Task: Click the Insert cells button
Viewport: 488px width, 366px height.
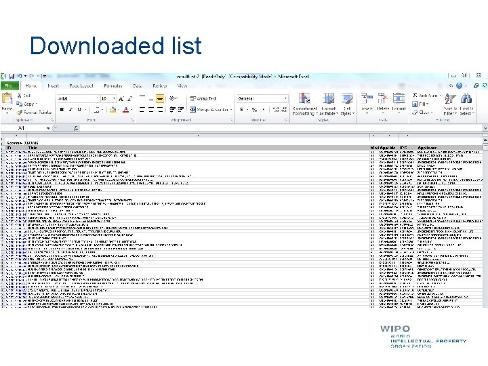Action: (367, 104)
